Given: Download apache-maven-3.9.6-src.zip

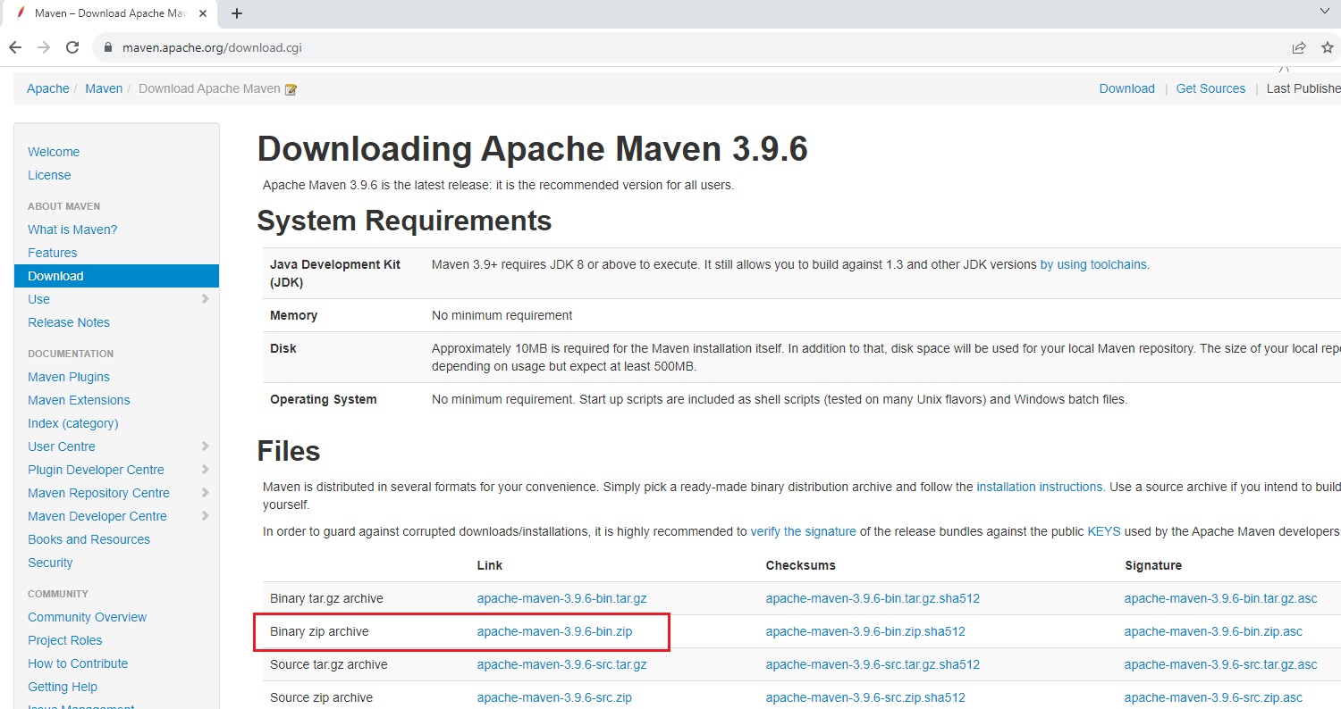Looking at the screenshot, I should 554,697.
